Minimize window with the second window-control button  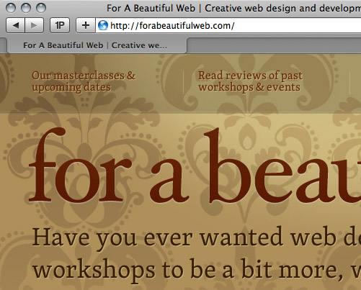[x=26, y=8]
